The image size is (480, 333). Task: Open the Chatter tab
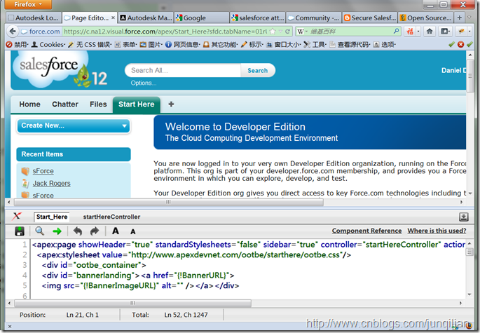pos(65,104)
